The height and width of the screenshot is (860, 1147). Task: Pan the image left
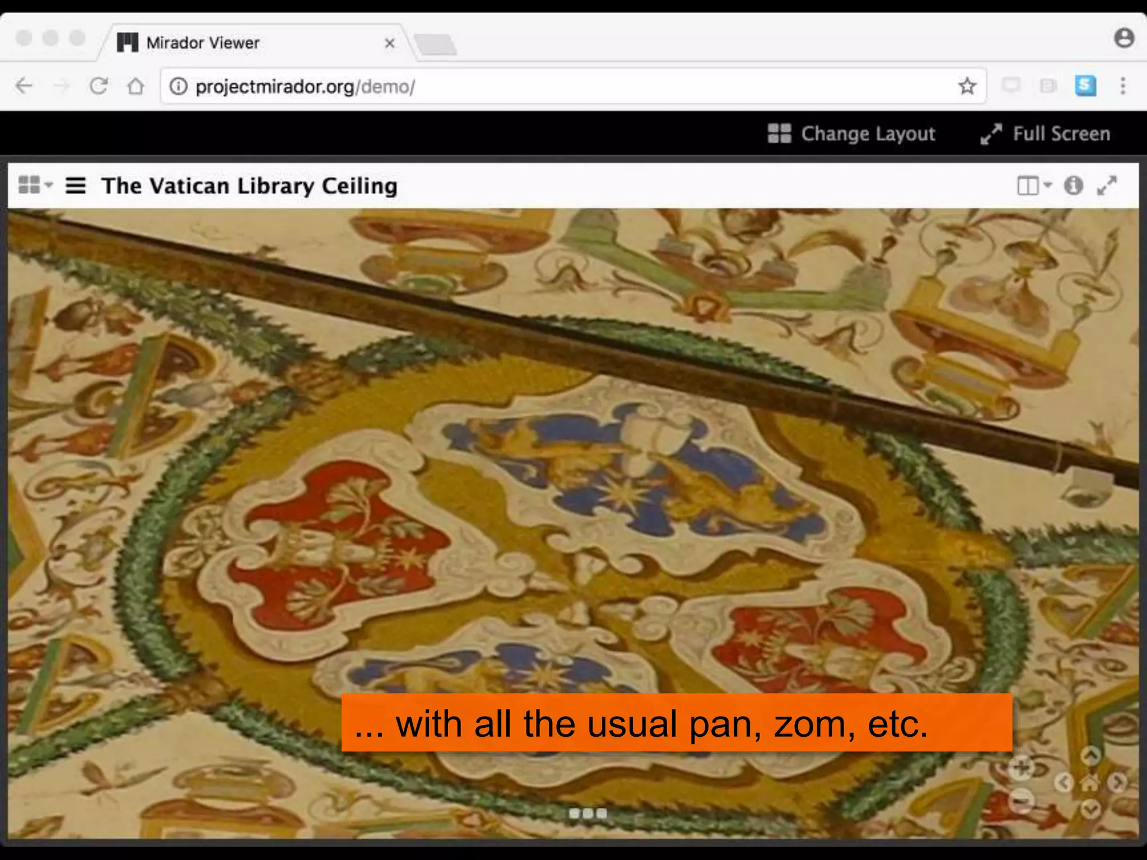pyautogui.click(x=1064, y=782)
